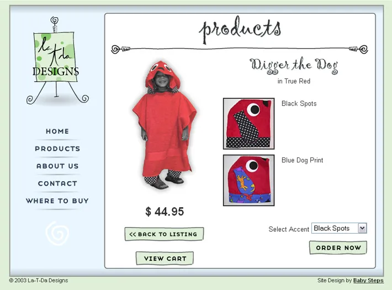Go to the Products menu item
Image resolution: width=392 pixels, height=290 pixels.
pyautogui.click(x=57, y=149)
